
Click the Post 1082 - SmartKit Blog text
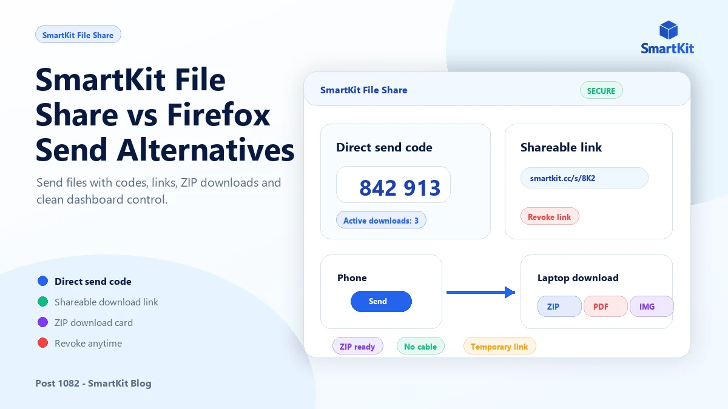coord(93,383)
